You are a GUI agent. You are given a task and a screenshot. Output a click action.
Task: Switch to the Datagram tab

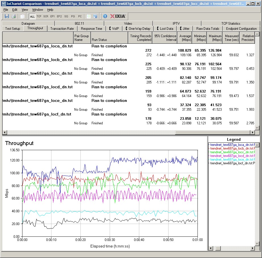[x=28, y=23]
